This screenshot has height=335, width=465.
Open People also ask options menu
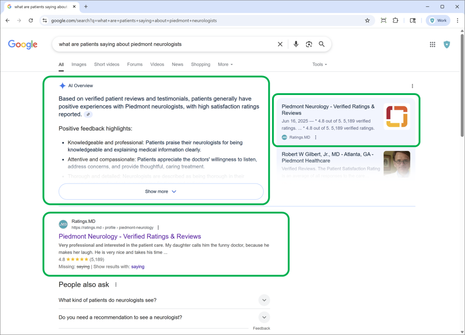(x=116, y=285)
